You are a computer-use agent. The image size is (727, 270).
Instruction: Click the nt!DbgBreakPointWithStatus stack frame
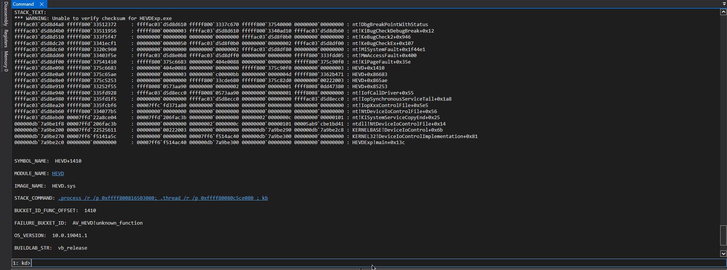[x=390, y=25]
